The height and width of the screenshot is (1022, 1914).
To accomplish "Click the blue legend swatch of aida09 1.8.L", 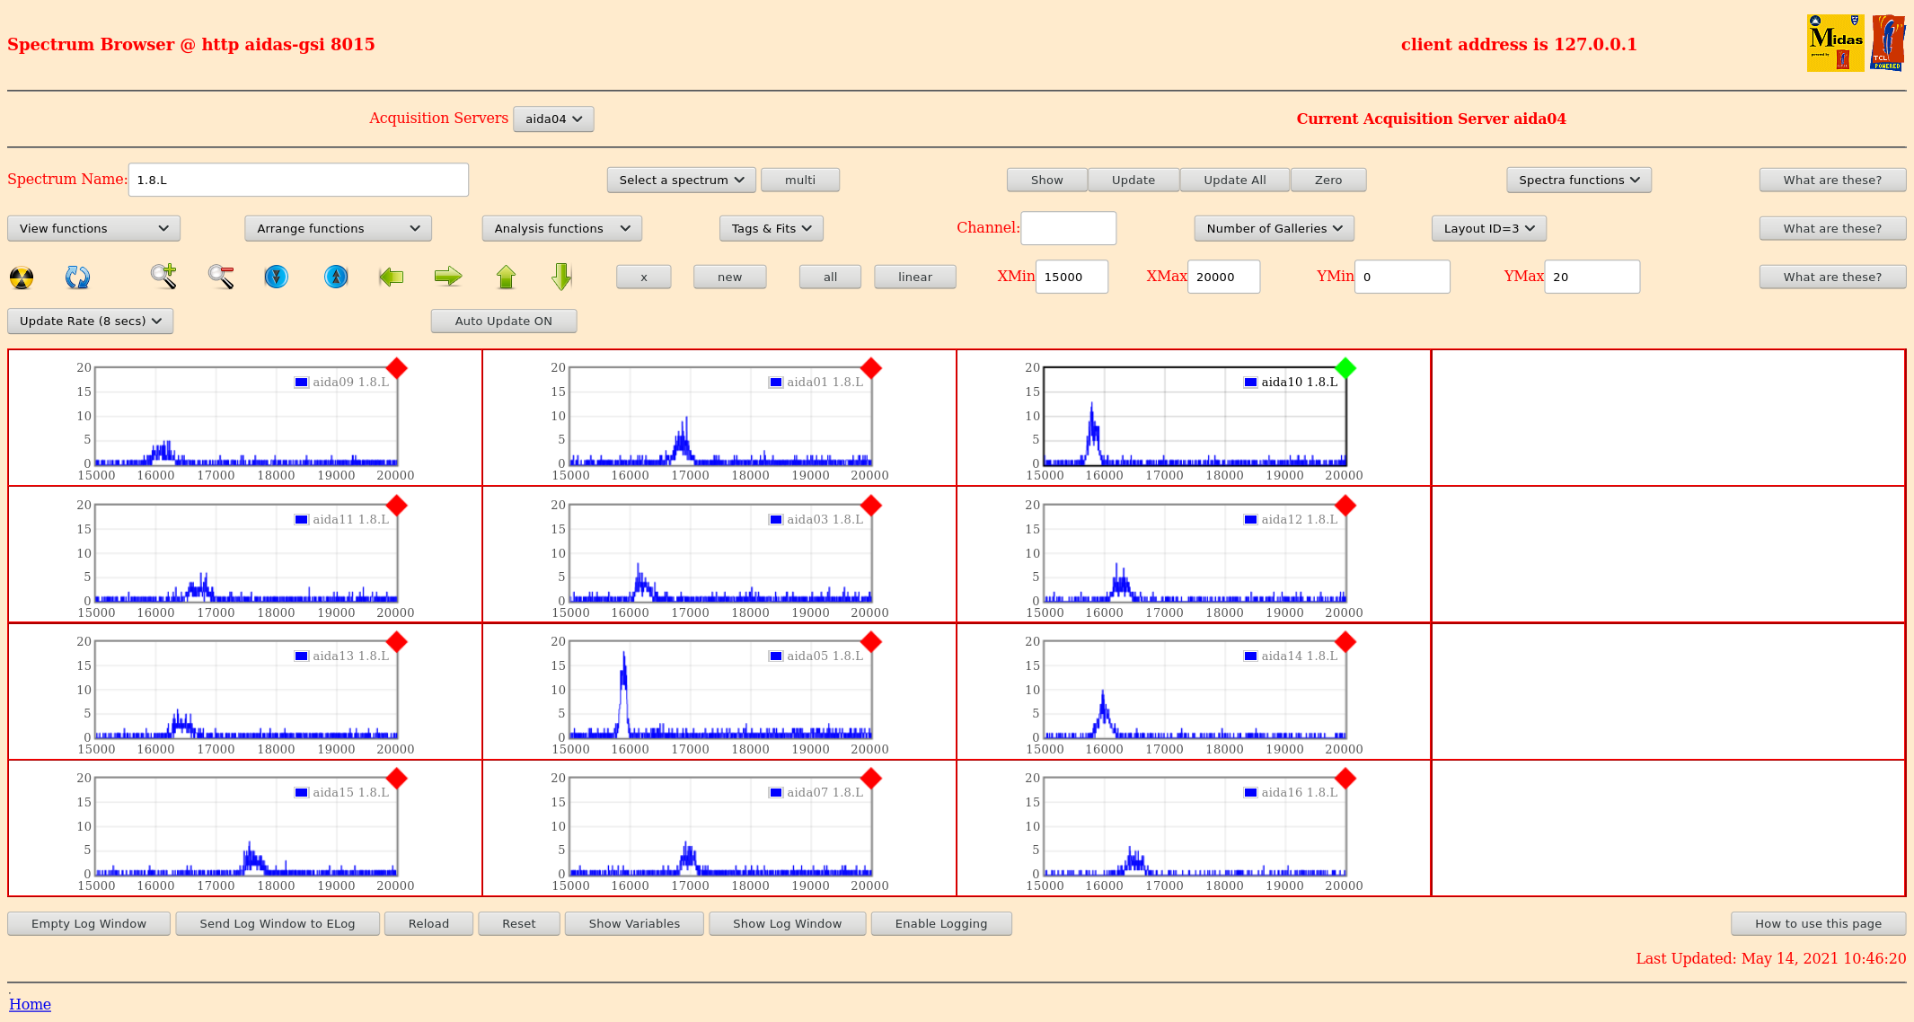I will click(302, 383).
